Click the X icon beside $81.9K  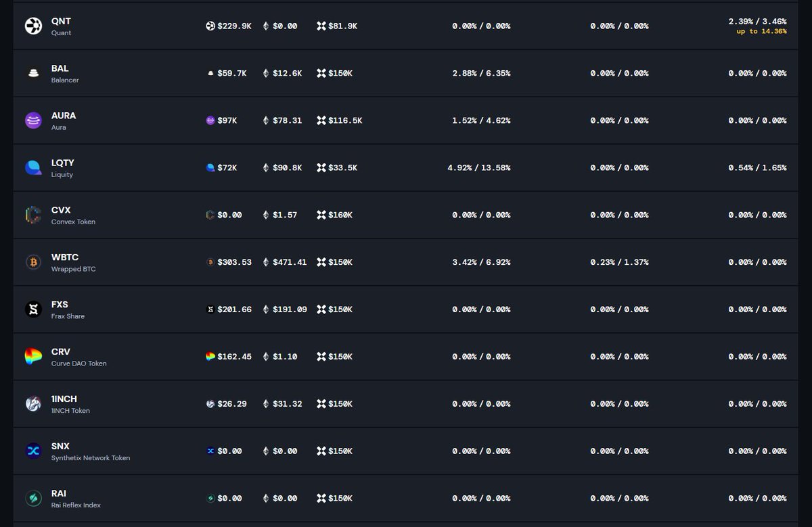(x=321, y=26)
